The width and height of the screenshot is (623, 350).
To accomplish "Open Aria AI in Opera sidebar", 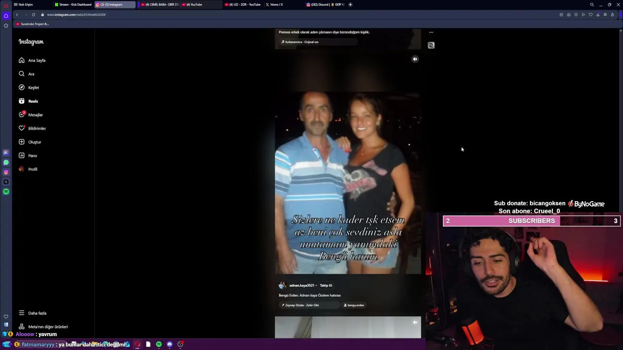I will (x=6, y=153).
